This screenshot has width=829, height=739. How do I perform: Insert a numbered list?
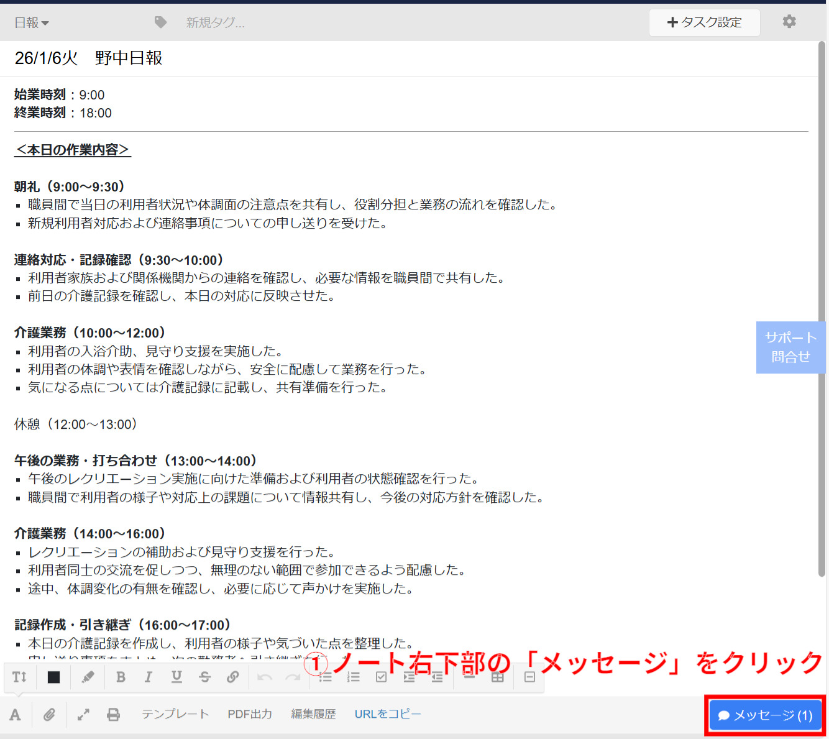[x=353, y=677]
